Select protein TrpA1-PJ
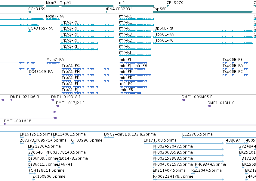Screen dimensions: 256x181 [80, 93]
